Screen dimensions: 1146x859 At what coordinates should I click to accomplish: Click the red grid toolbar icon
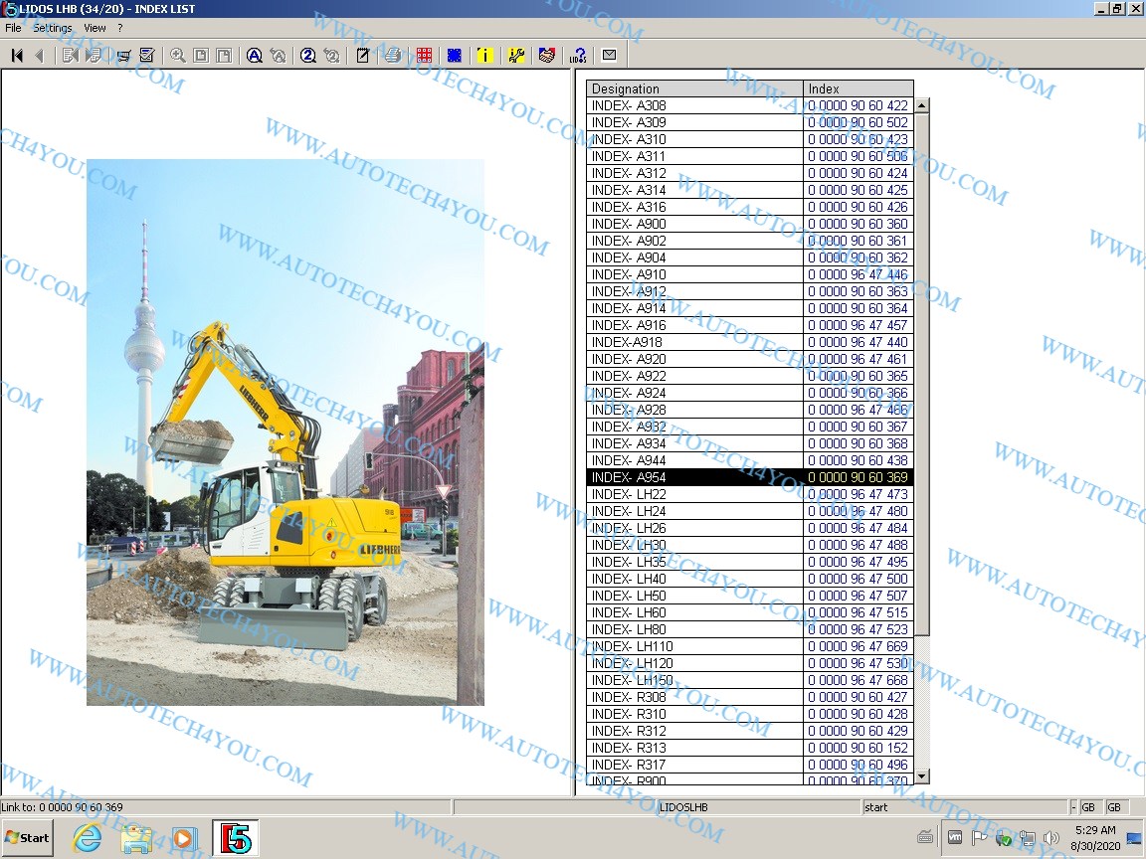(425, 56)
